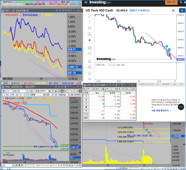Open the 001 code dropdown arrow
This screenshot has height=170, width=186.
tap(26, 91)
